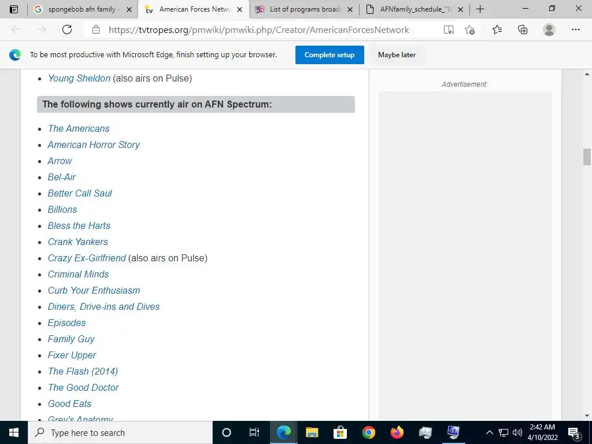Open The Americans link
This screenshot has height=444, width=592.
tap(79, 128)
